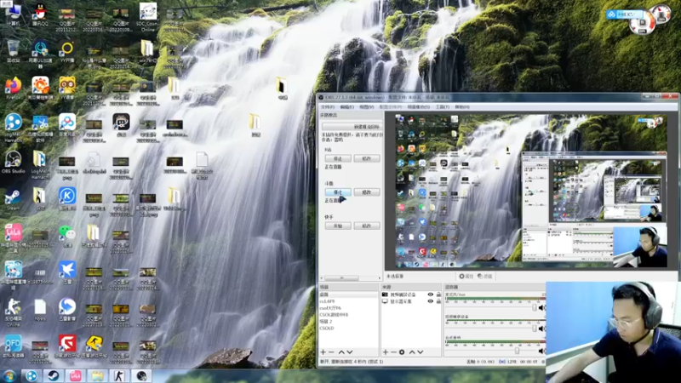Screen dimensions: 681x383
Task: Open source Filters button beside Properties
Action: click(484, 276)
